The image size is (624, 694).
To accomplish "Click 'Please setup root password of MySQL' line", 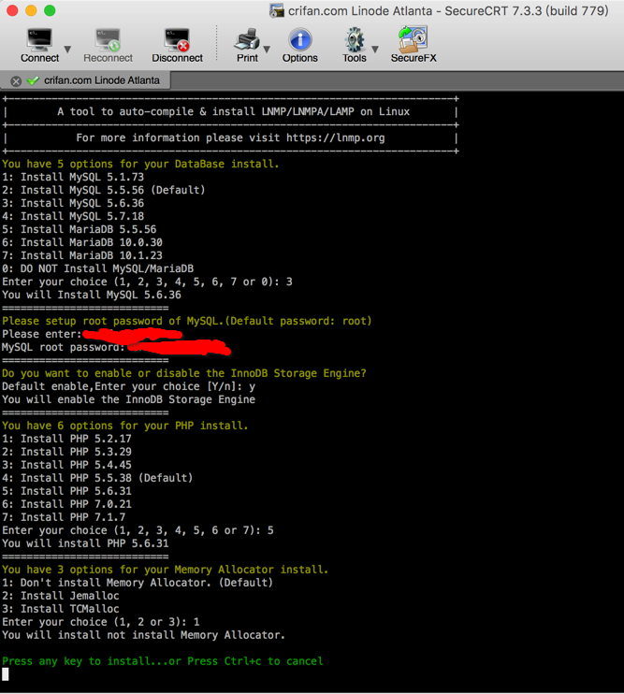I will pyautogui.click(x=187, y=321).
